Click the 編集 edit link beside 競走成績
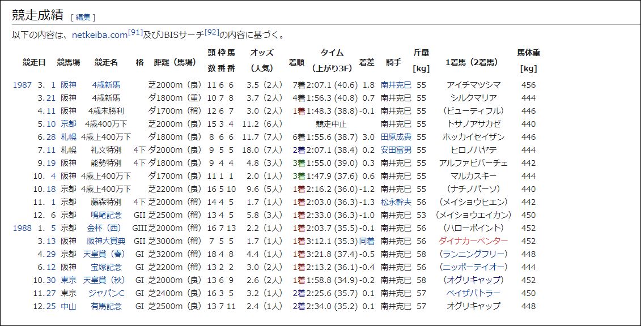 [83, 17]
